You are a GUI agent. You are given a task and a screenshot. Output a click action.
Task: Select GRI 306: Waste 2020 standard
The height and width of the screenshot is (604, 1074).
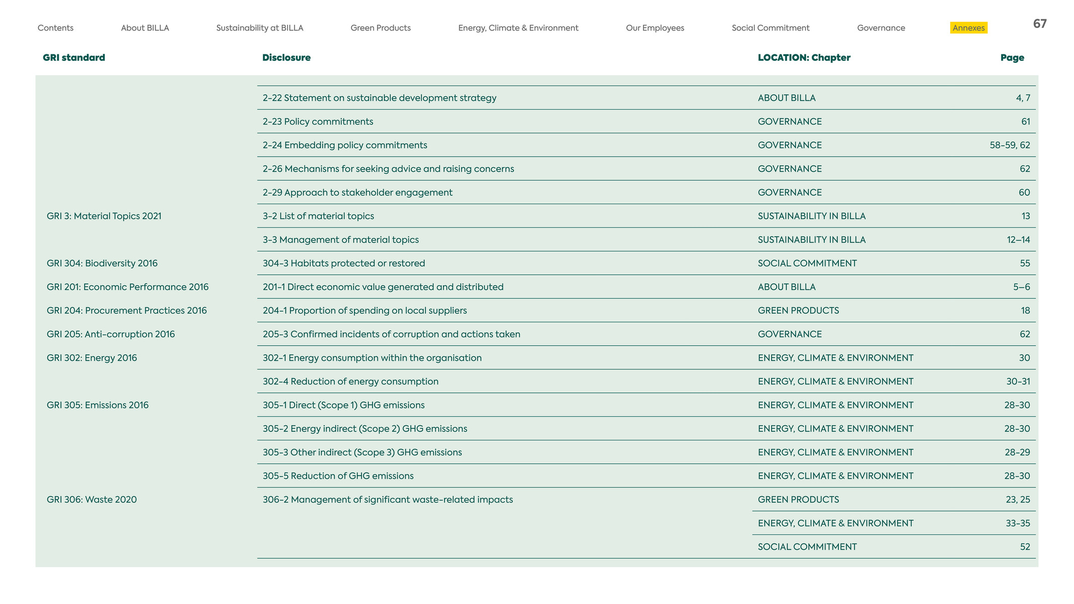pos(92,500)
